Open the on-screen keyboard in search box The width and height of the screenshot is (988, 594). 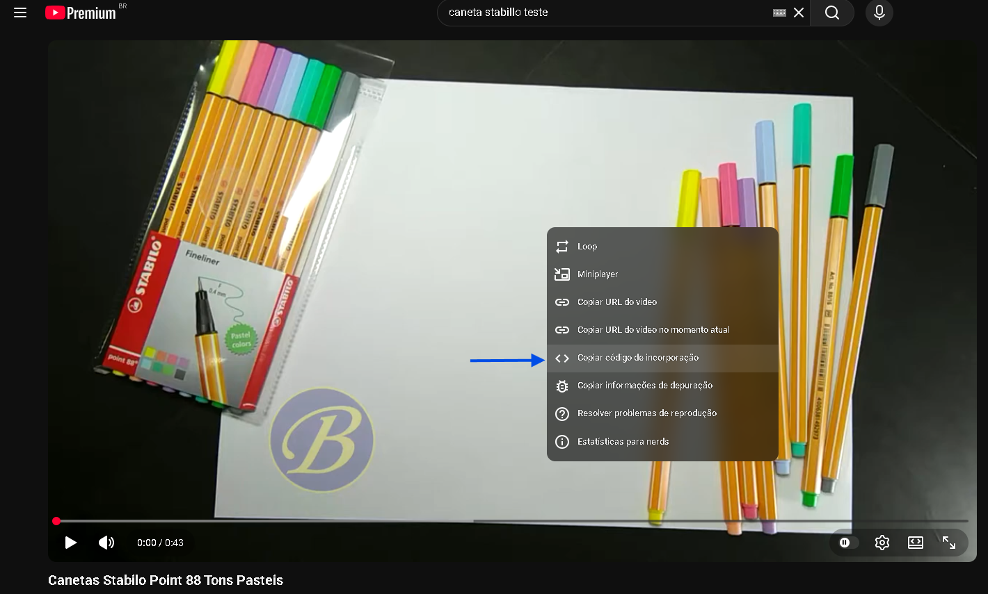779,13
